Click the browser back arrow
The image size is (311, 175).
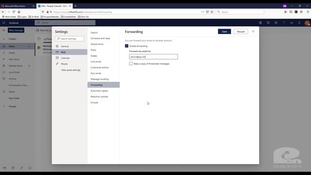click(3, 12)
